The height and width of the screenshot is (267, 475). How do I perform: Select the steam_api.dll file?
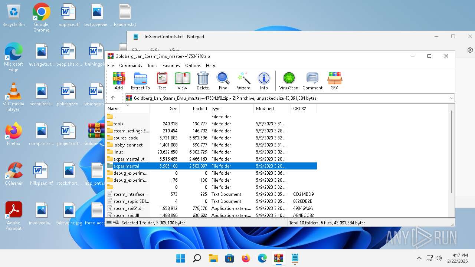pos(211,215)
